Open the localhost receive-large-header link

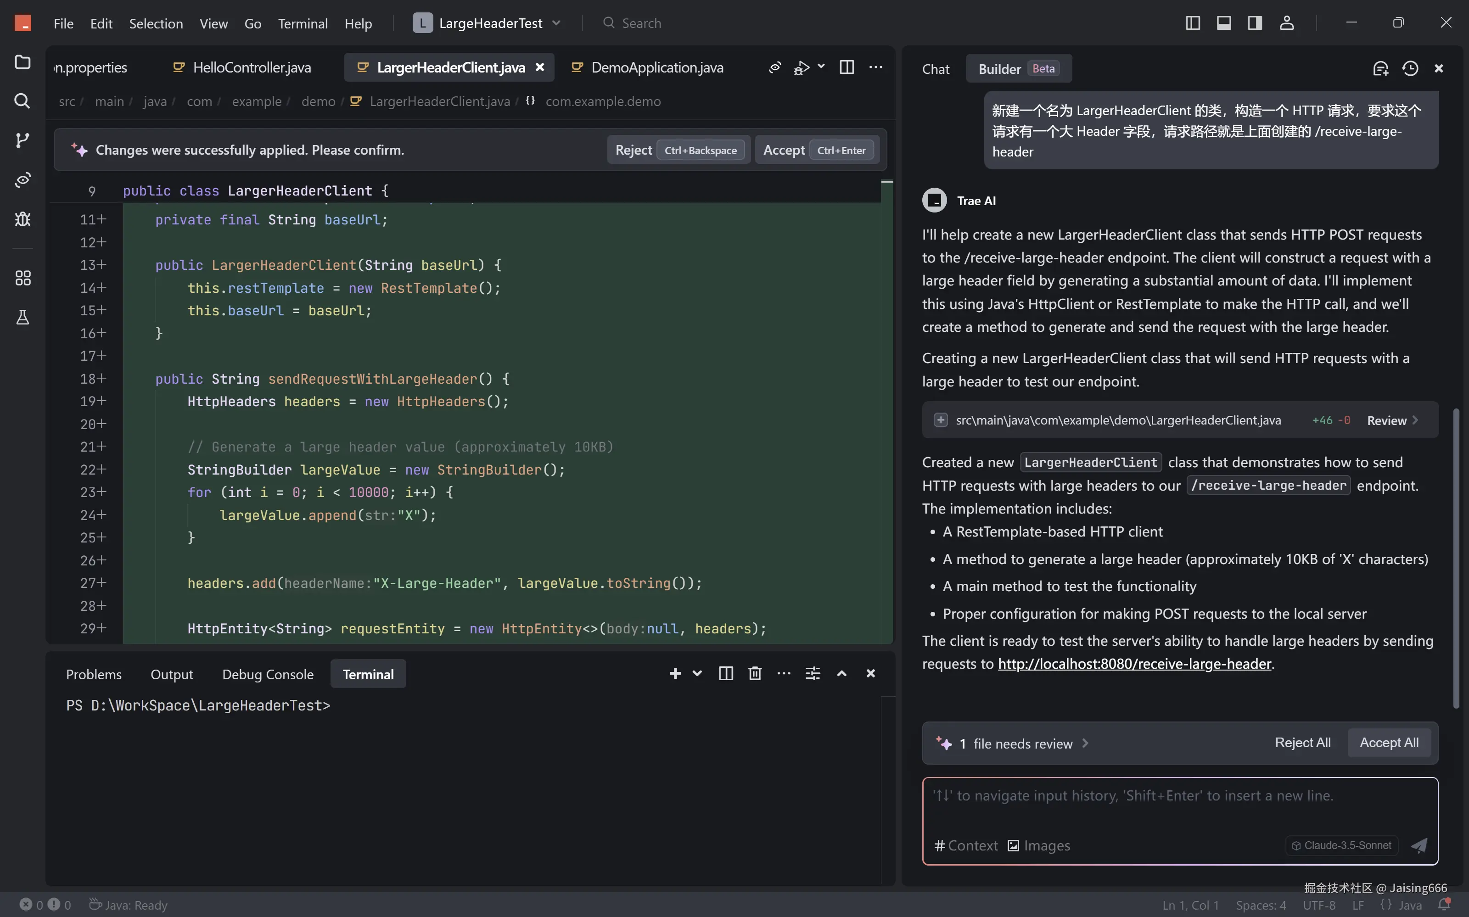click(x=1134, y=664)
